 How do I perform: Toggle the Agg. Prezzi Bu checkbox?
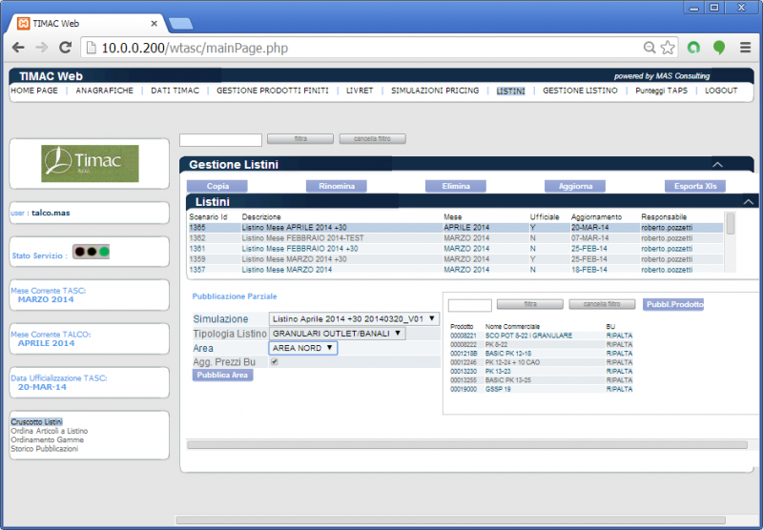coord(275,362)
